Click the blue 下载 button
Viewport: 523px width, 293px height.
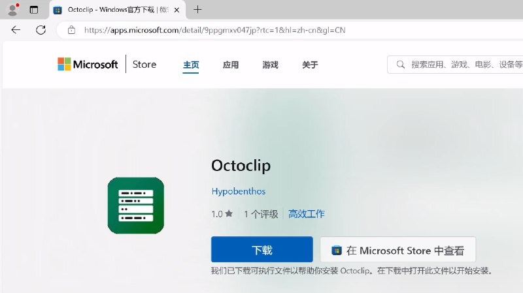262,249
